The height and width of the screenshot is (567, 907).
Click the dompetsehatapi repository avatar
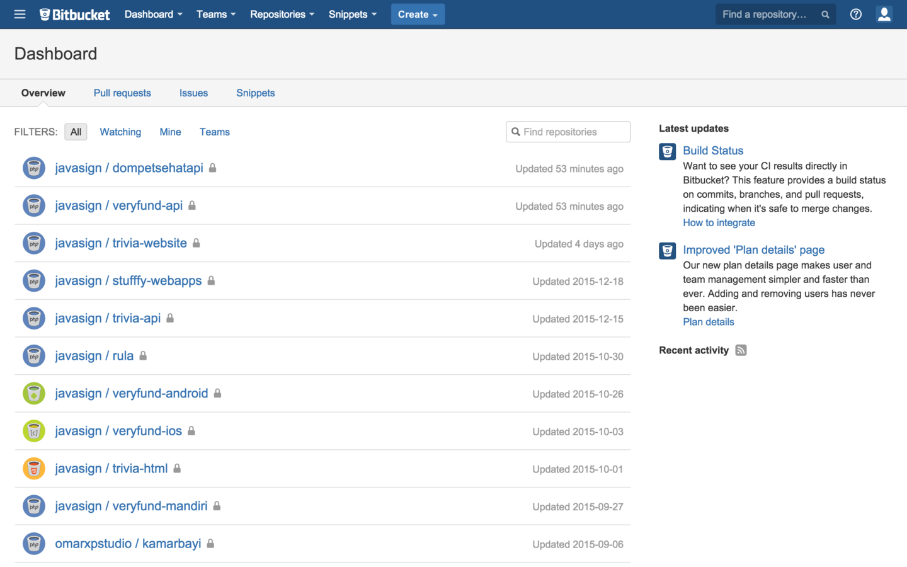tap(34, 168)
